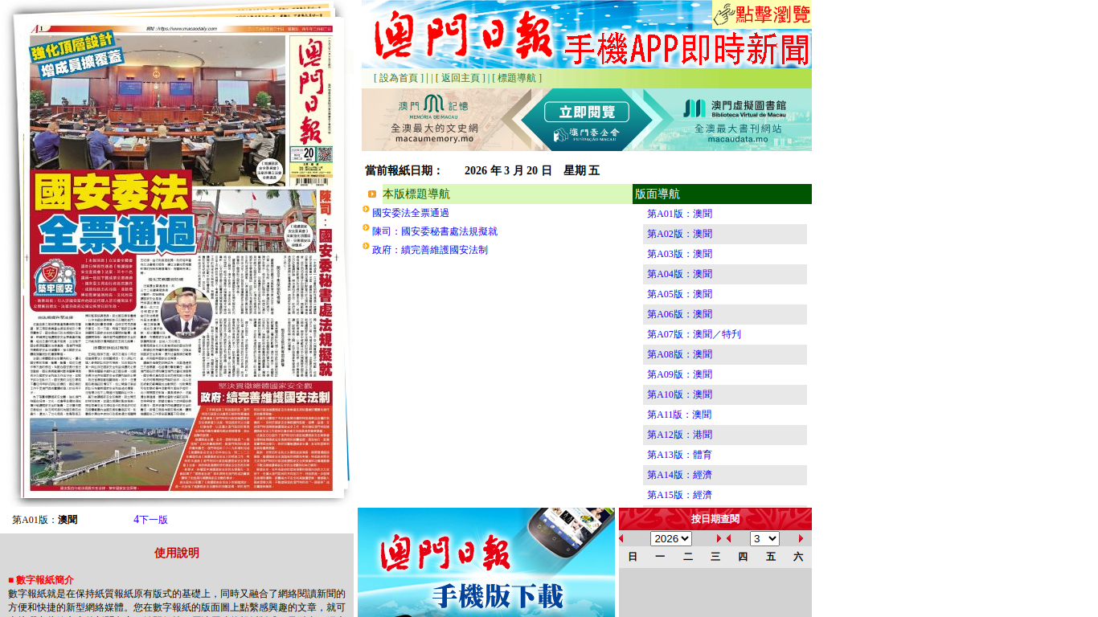1098x617 pixels.
Task: Click the bullet icon beside 國安委法全票通過
Action: [366, 210]
